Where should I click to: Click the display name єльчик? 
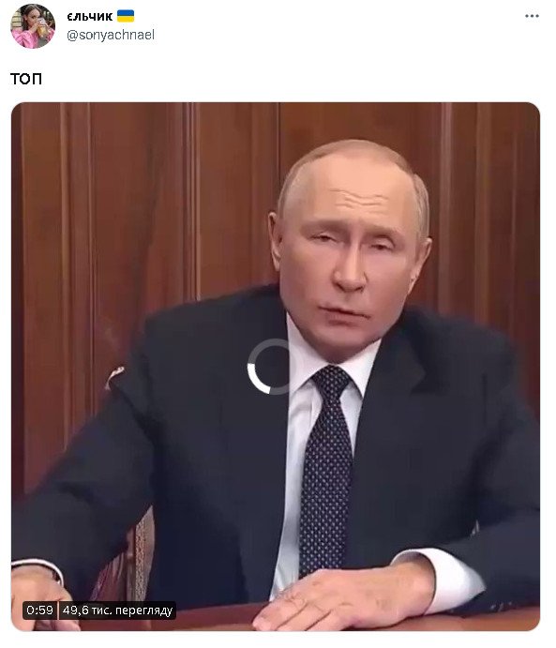click(90, 17)
